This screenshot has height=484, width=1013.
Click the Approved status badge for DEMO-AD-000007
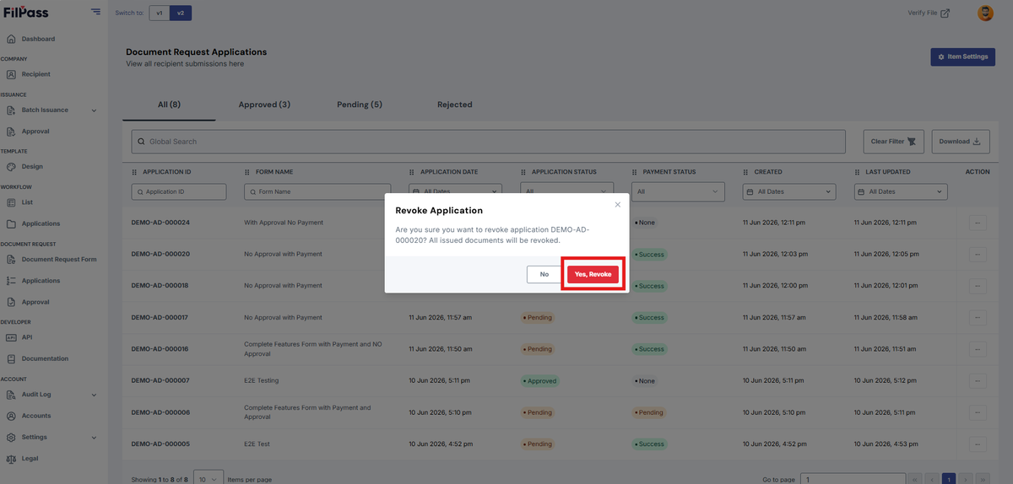pyautogui.click(x=540, y=381)
